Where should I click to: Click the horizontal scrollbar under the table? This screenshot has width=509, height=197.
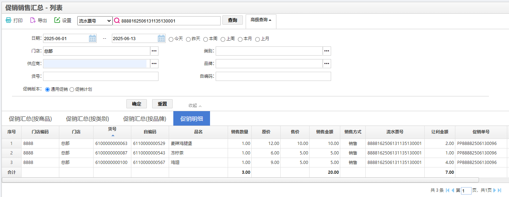pos(240,180)
